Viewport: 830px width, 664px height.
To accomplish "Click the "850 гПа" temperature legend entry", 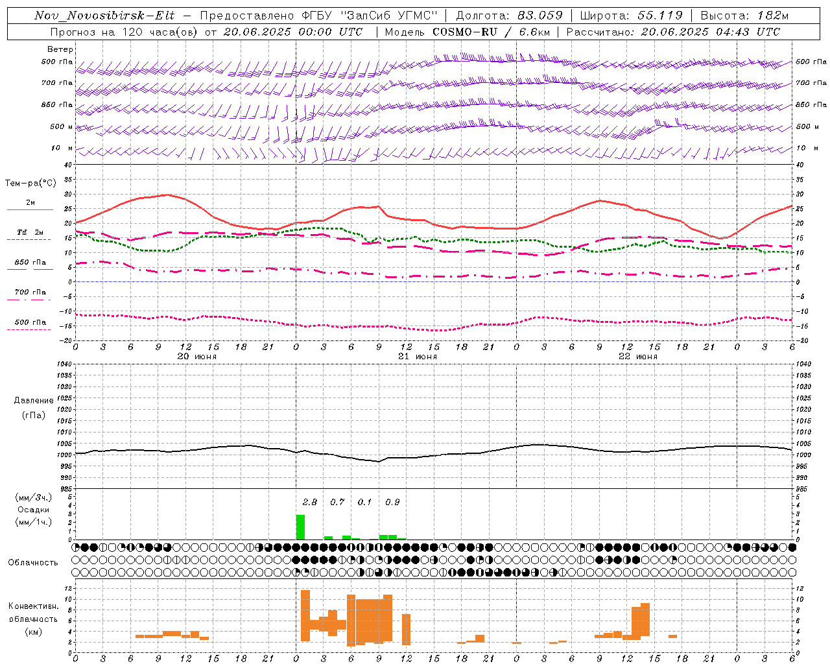I will point(30,263).
